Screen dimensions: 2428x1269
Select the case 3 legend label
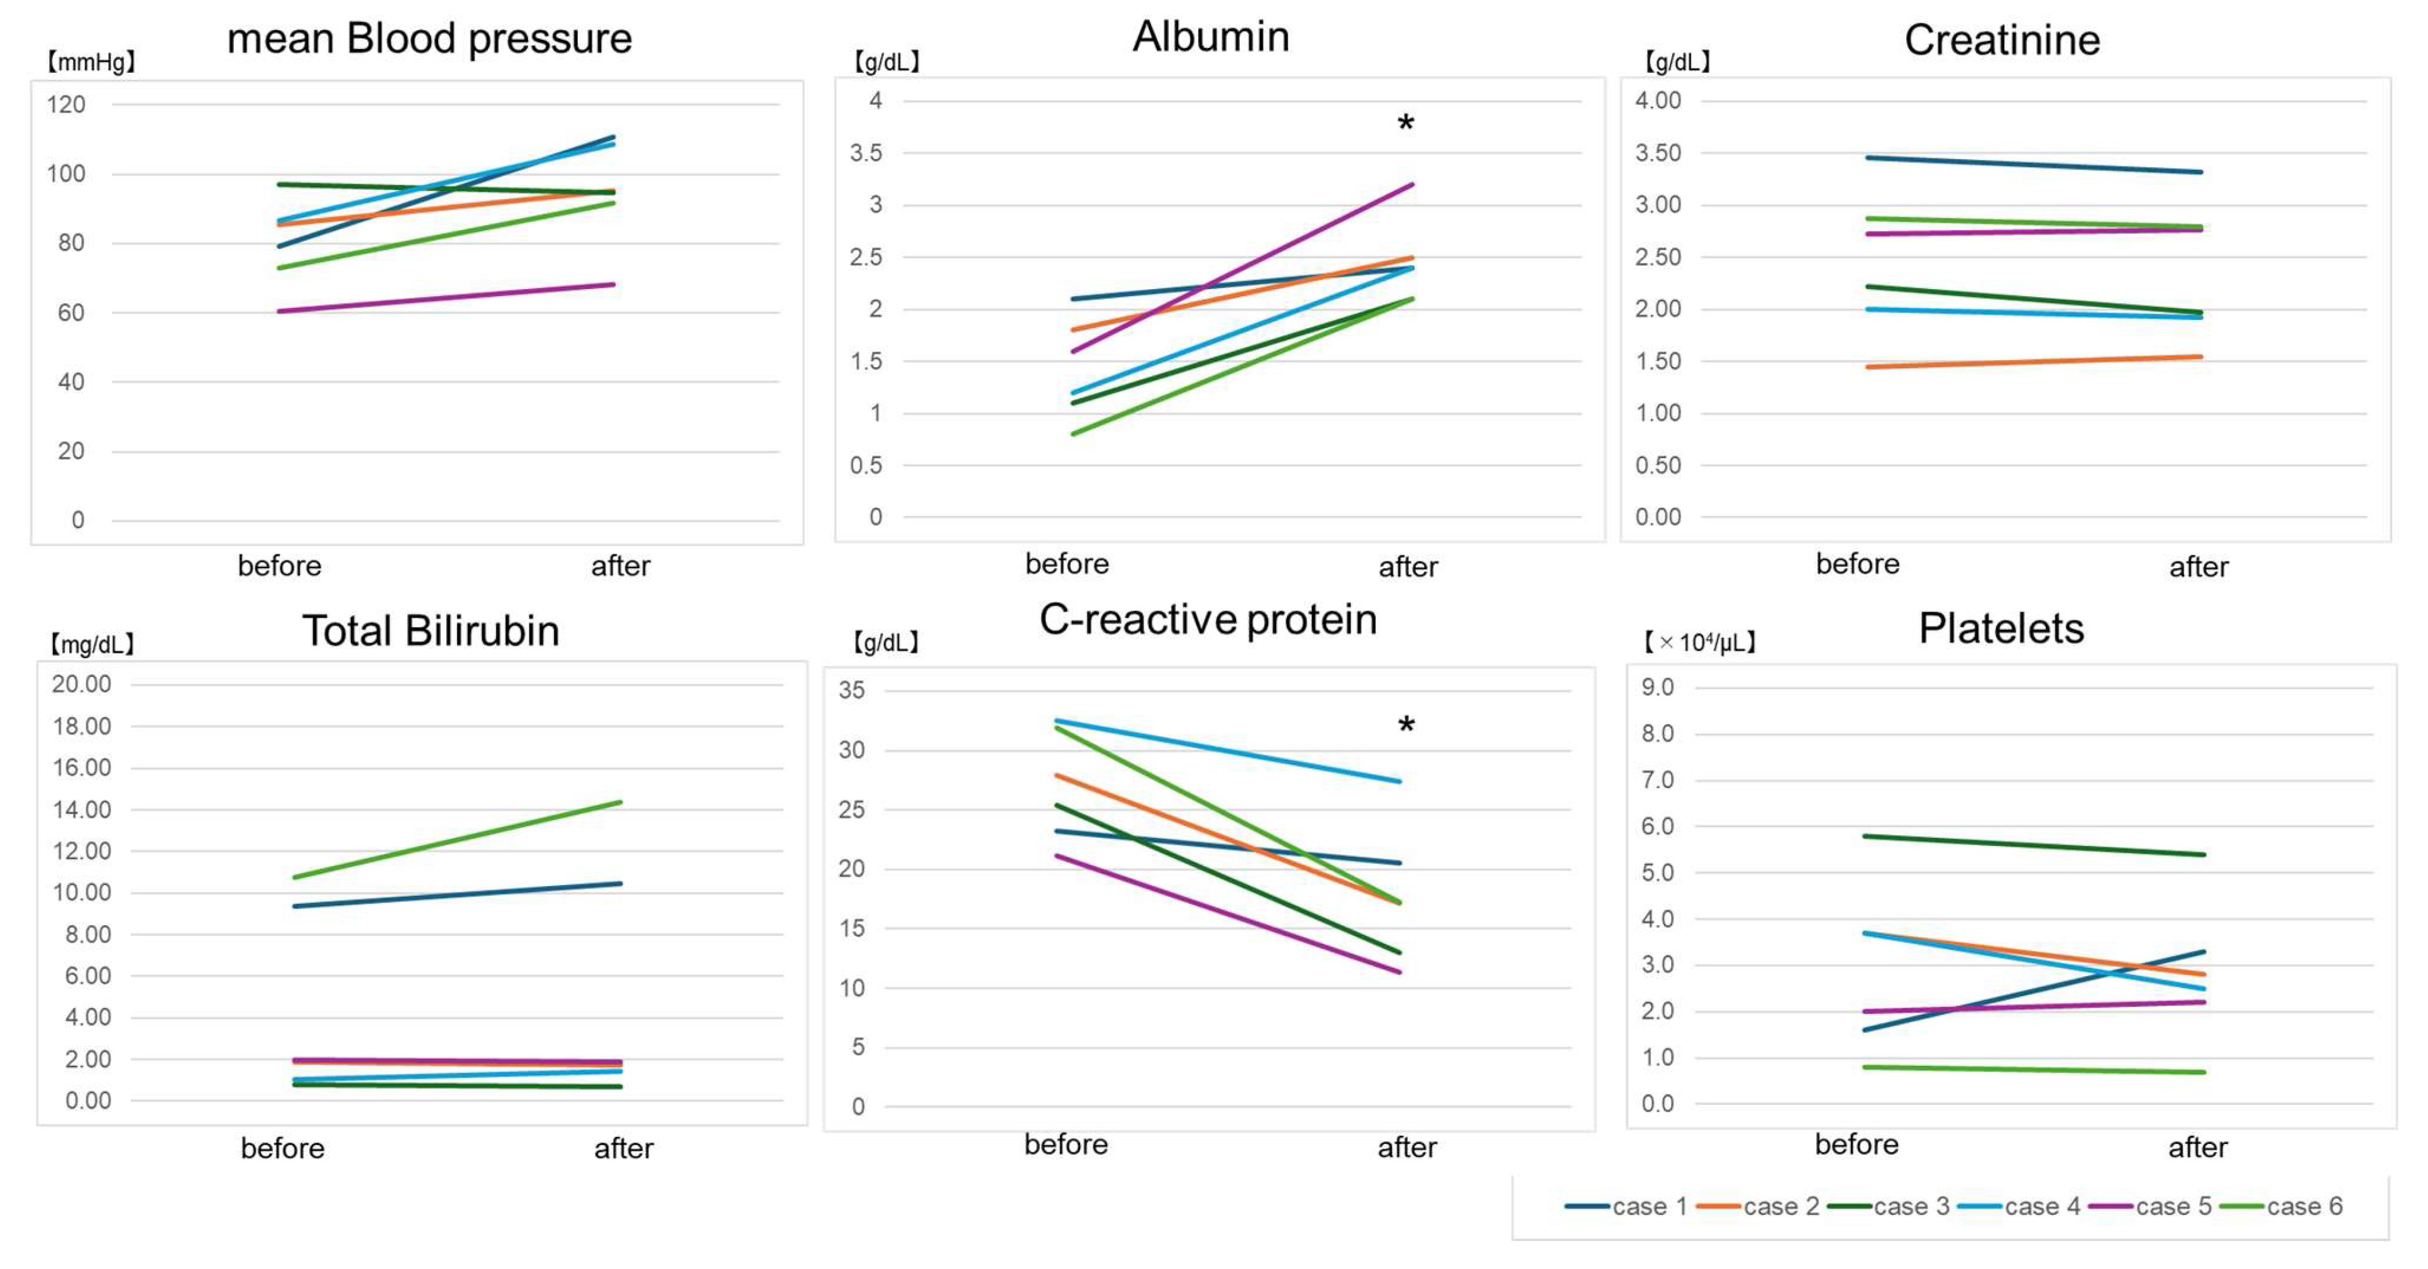pos(1911,1207)
